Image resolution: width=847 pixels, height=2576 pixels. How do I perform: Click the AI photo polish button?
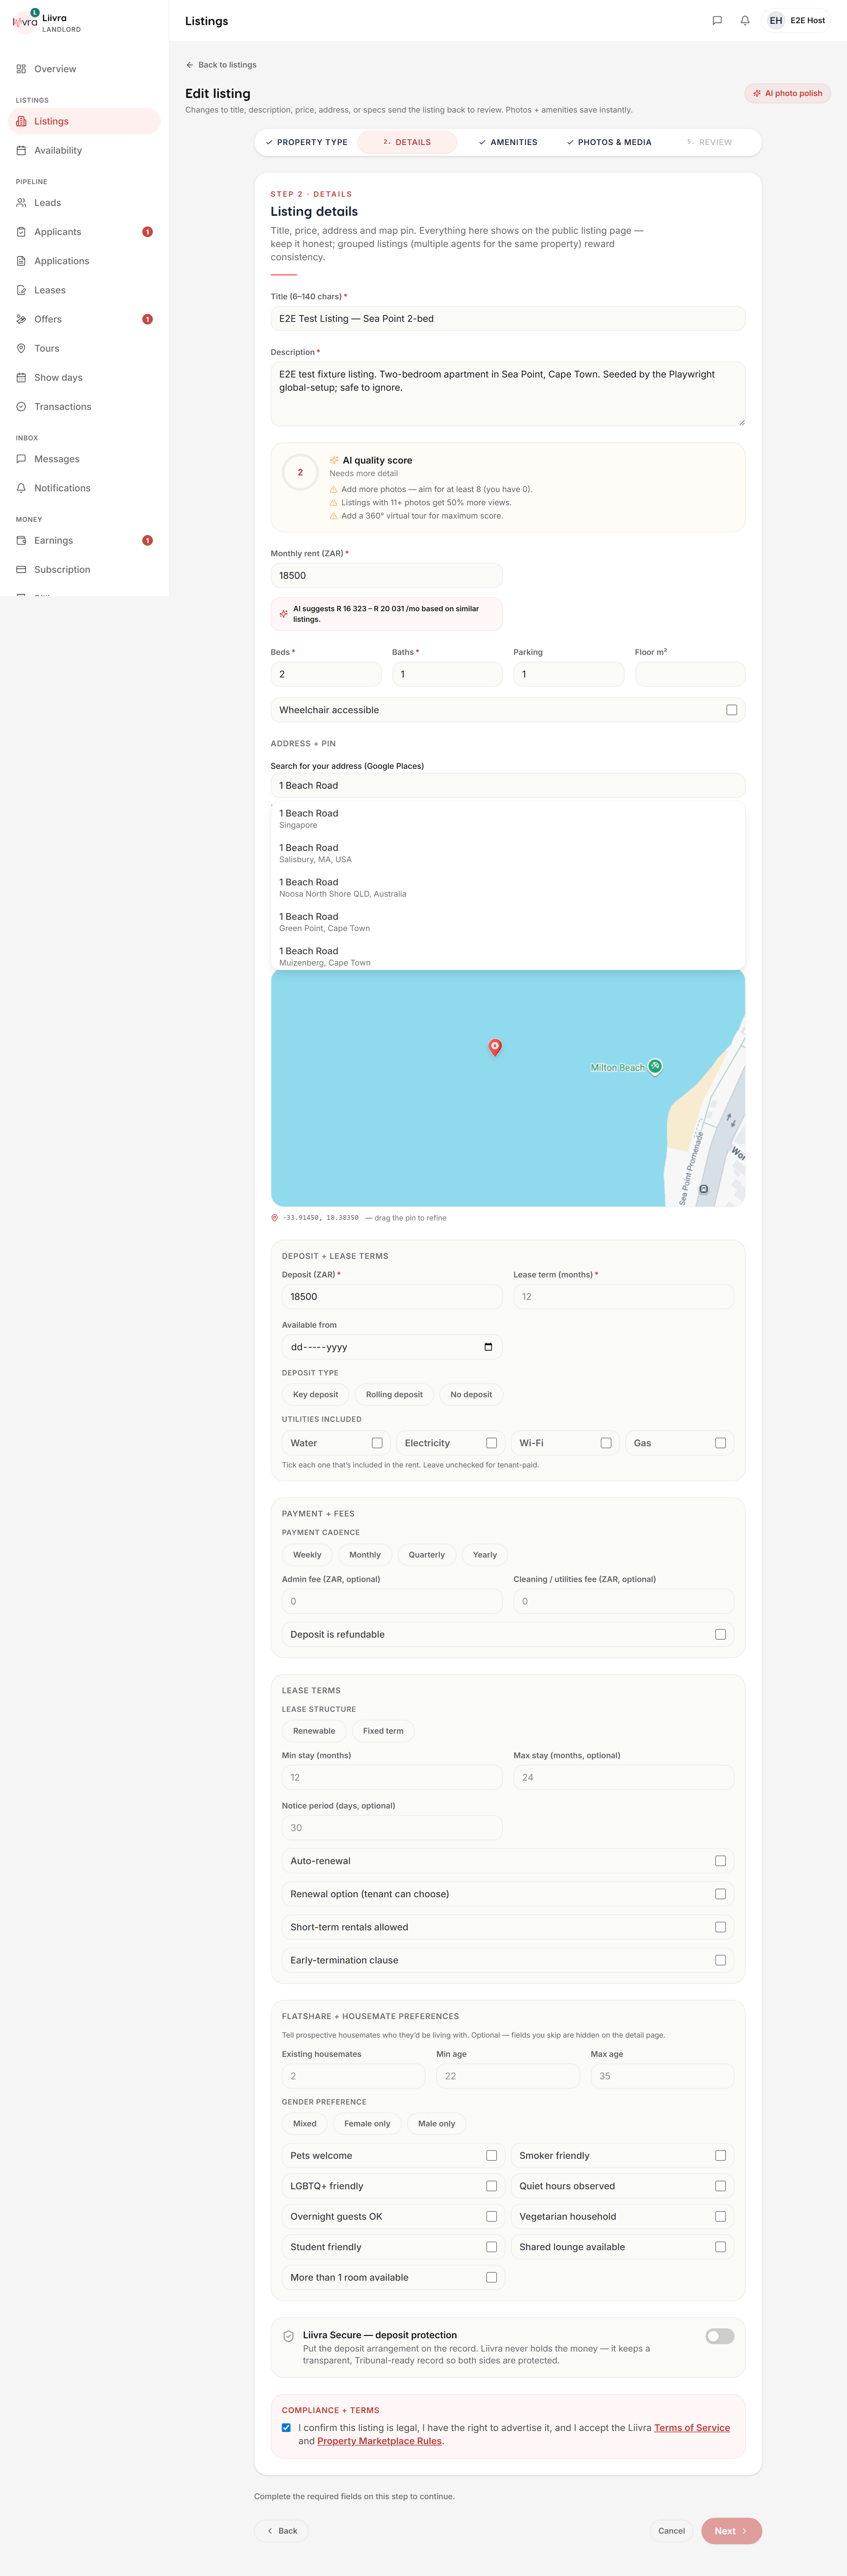(x=787, y=93)
